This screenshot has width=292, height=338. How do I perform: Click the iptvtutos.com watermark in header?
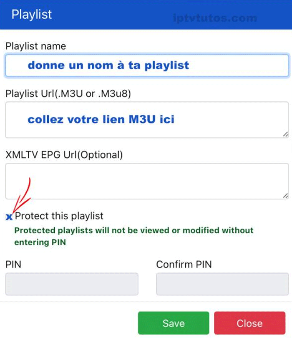click(215, 18)
